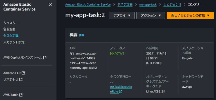Click the my-app-task:2 page heading

pos(85,15)
